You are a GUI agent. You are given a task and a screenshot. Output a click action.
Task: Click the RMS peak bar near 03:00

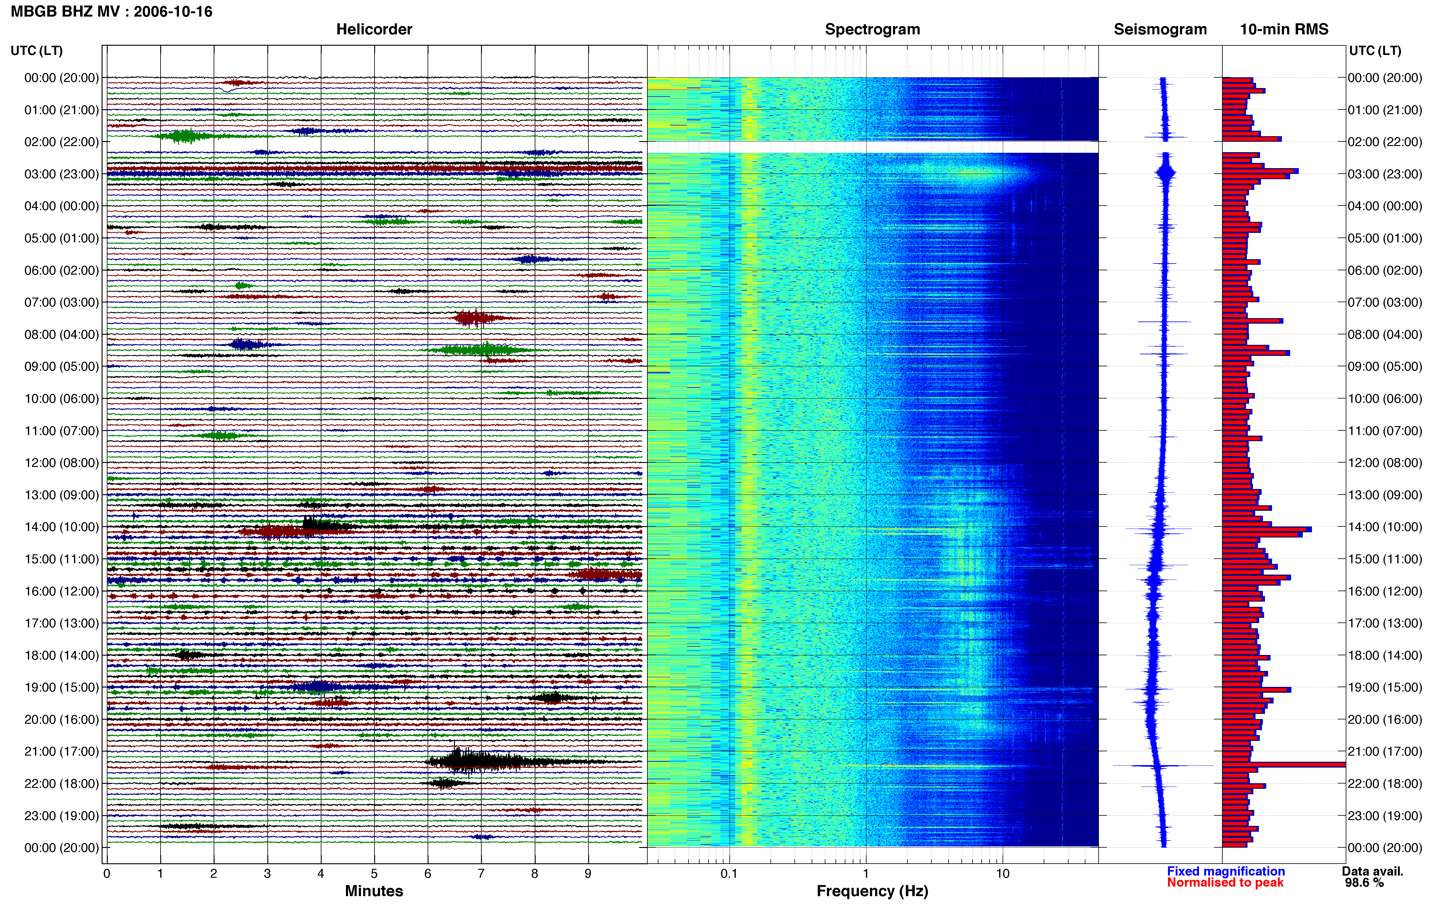[1260, 171]
